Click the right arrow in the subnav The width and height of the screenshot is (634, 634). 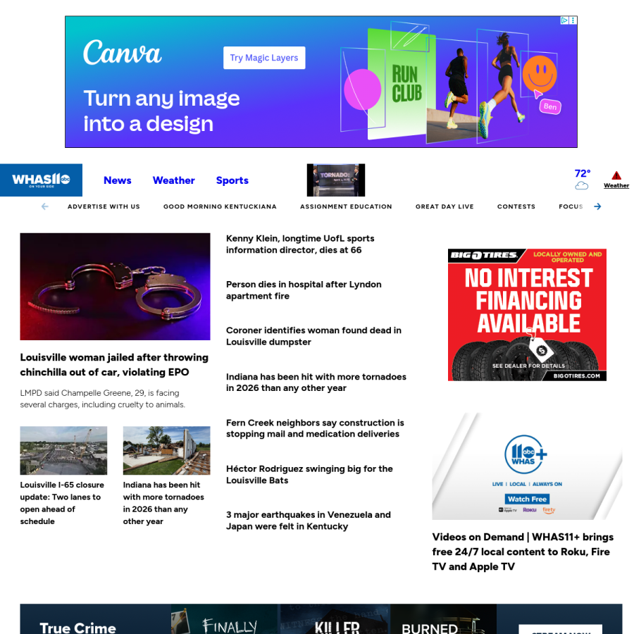597,206
